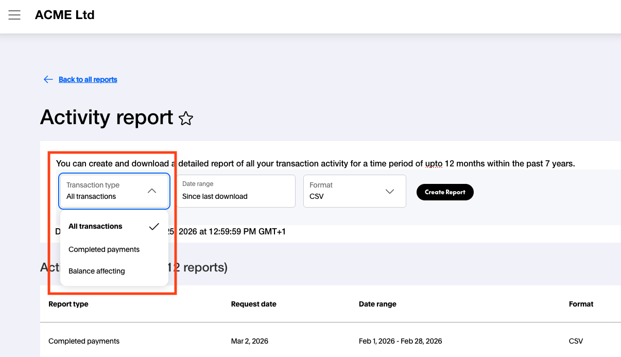Viewport: 621px width, 357px height.
Task: Click the back arrow icon beside Back to all reports
Action: pos(48,79)
